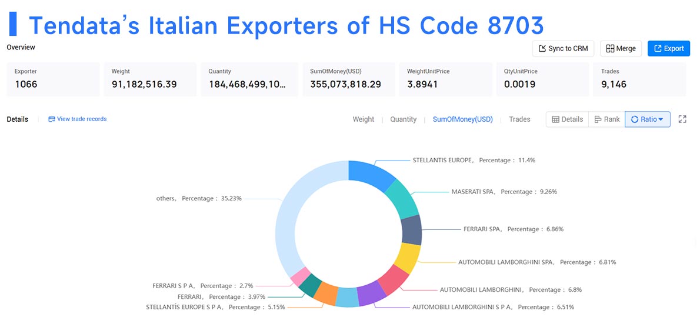Viewport: 700px width, 317px height.
Task: Select the orange STELLANTIS EUROPE S P A segment
Action: click(x=325, y=294)
